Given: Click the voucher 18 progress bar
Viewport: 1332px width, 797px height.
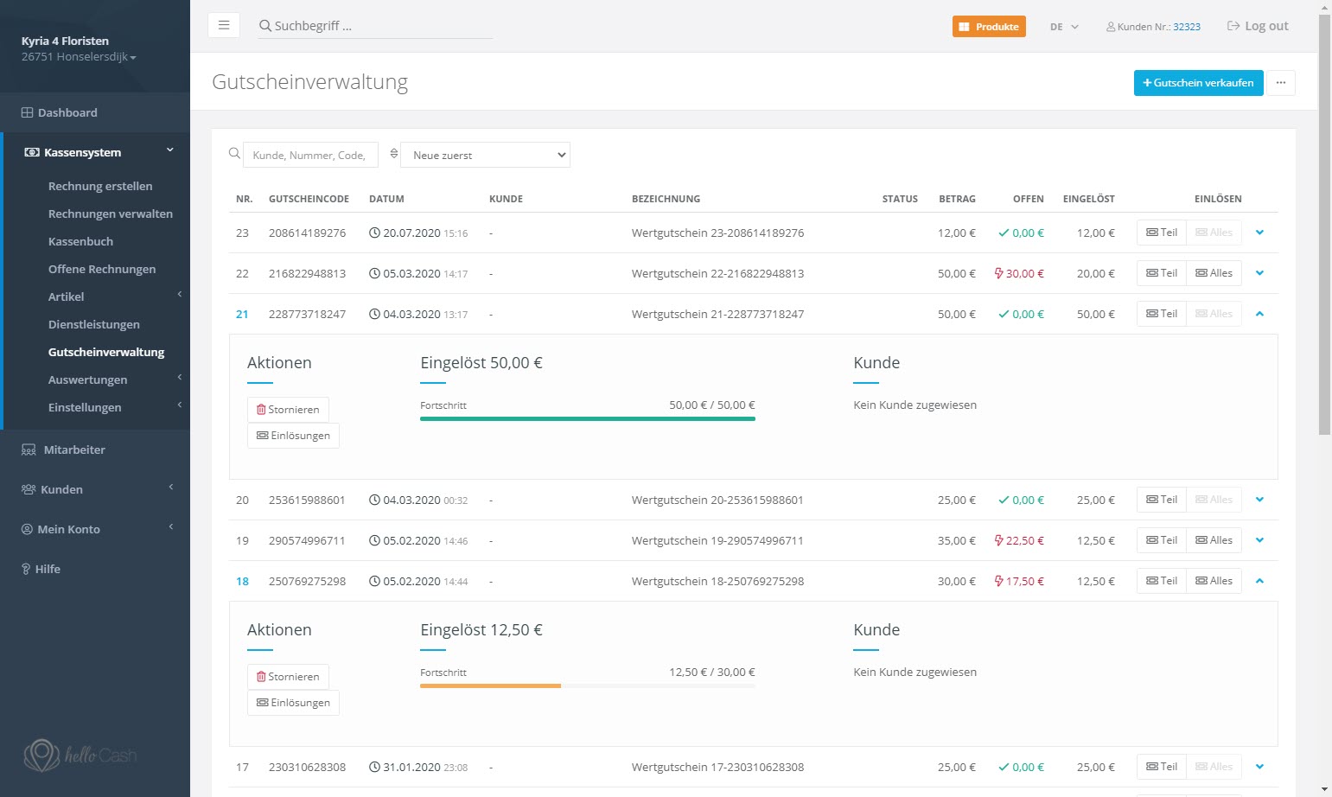Looking at the screenshot, I should (x=587, y=685).
